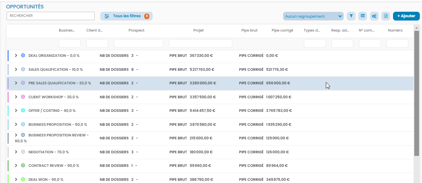
Task: Sort by the Prospect column header
Action: [x=137, y=30]
